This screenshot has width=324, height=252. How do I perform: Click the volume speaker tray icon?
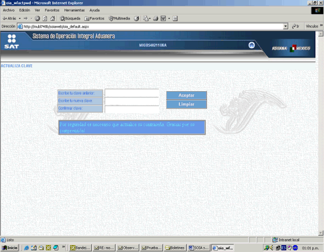tap(272, 248)
